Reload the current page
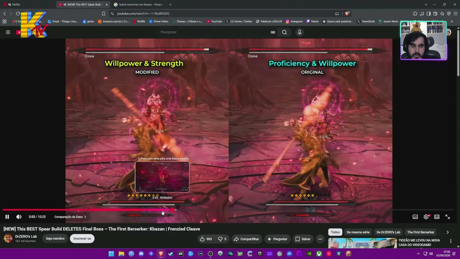 [18, 13]
